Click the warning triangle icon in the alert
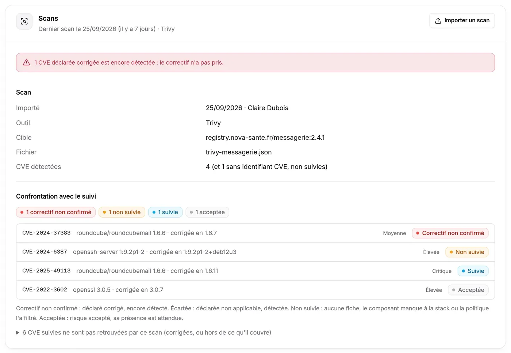 tap(27, 62)
